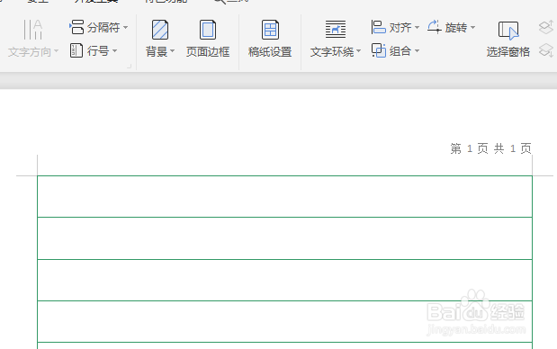Click the send backward layer icon
557x349 pixels.
pos(546,50)
